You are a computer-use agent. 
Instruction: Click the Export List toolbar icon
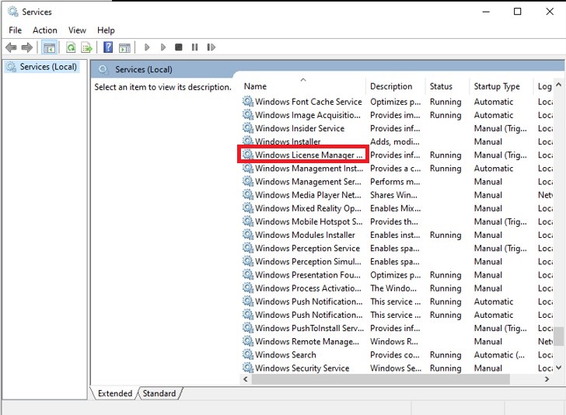tap(86, 47)
